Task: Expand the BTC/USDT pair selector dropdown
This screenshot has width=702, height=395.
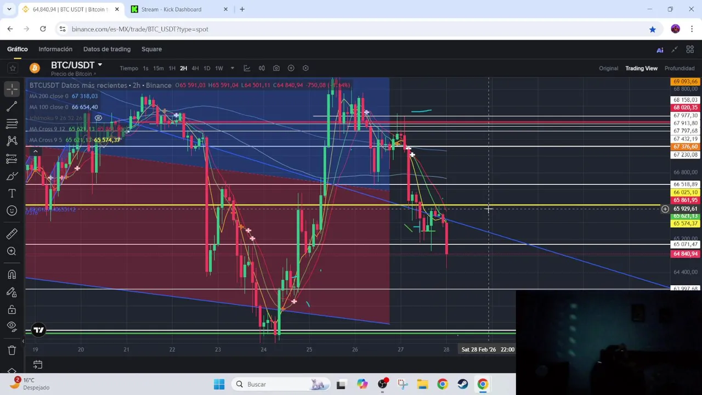Action: 100,65
